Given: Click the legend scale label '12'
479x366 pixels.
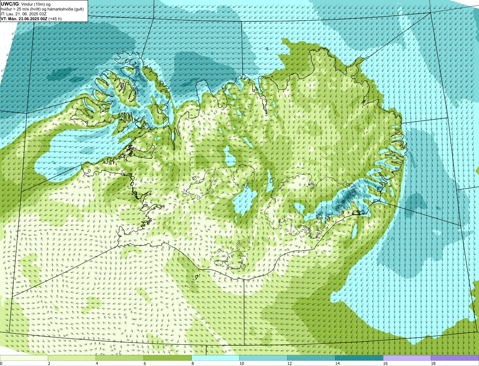Looking at the screenshot, I should pyautogui.click(x=290, y=363).
